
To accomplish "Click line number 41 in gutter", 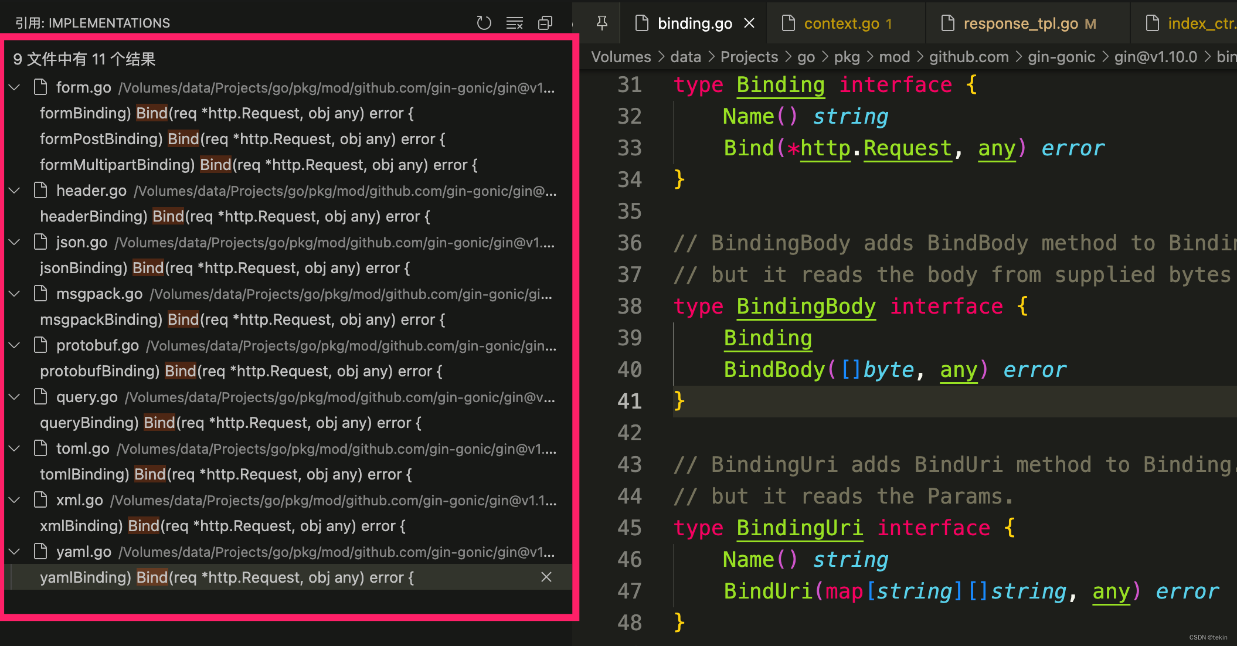I will coord(630,402).
